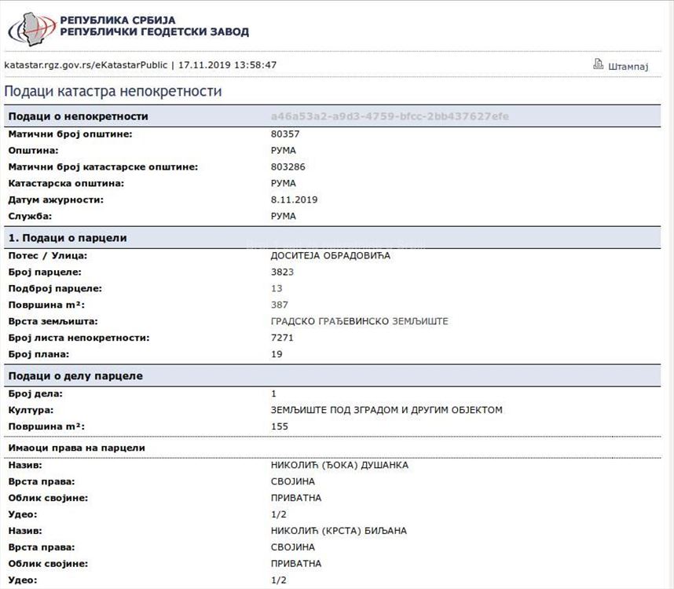Click the Имаоци права на парцели subheading
The height and width of the screenshot is (589, 674).
pyautogui.click(x=76, y=448)
